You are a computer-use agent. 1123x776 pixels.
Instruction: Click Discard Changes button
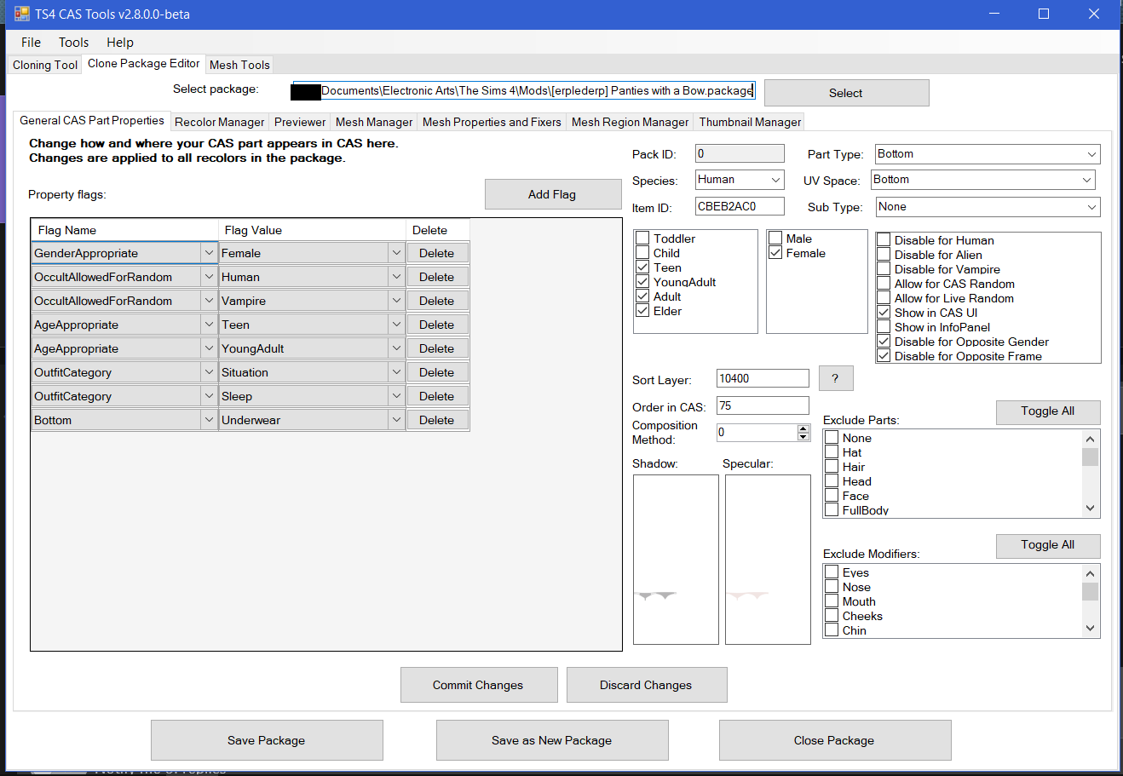click(646, 685)
